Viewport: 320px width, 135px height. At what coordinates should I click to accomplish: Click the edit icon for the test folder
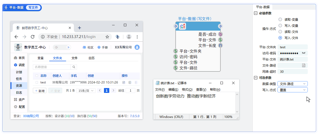click(124, 82)
